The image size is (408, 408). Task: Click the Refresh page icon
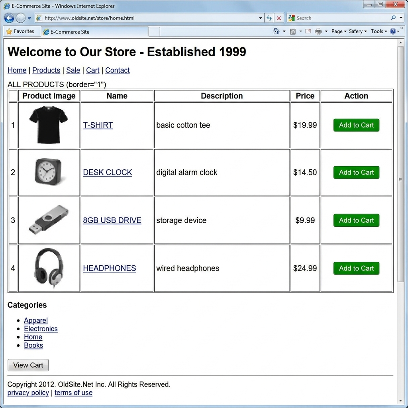tap(269, 18)
